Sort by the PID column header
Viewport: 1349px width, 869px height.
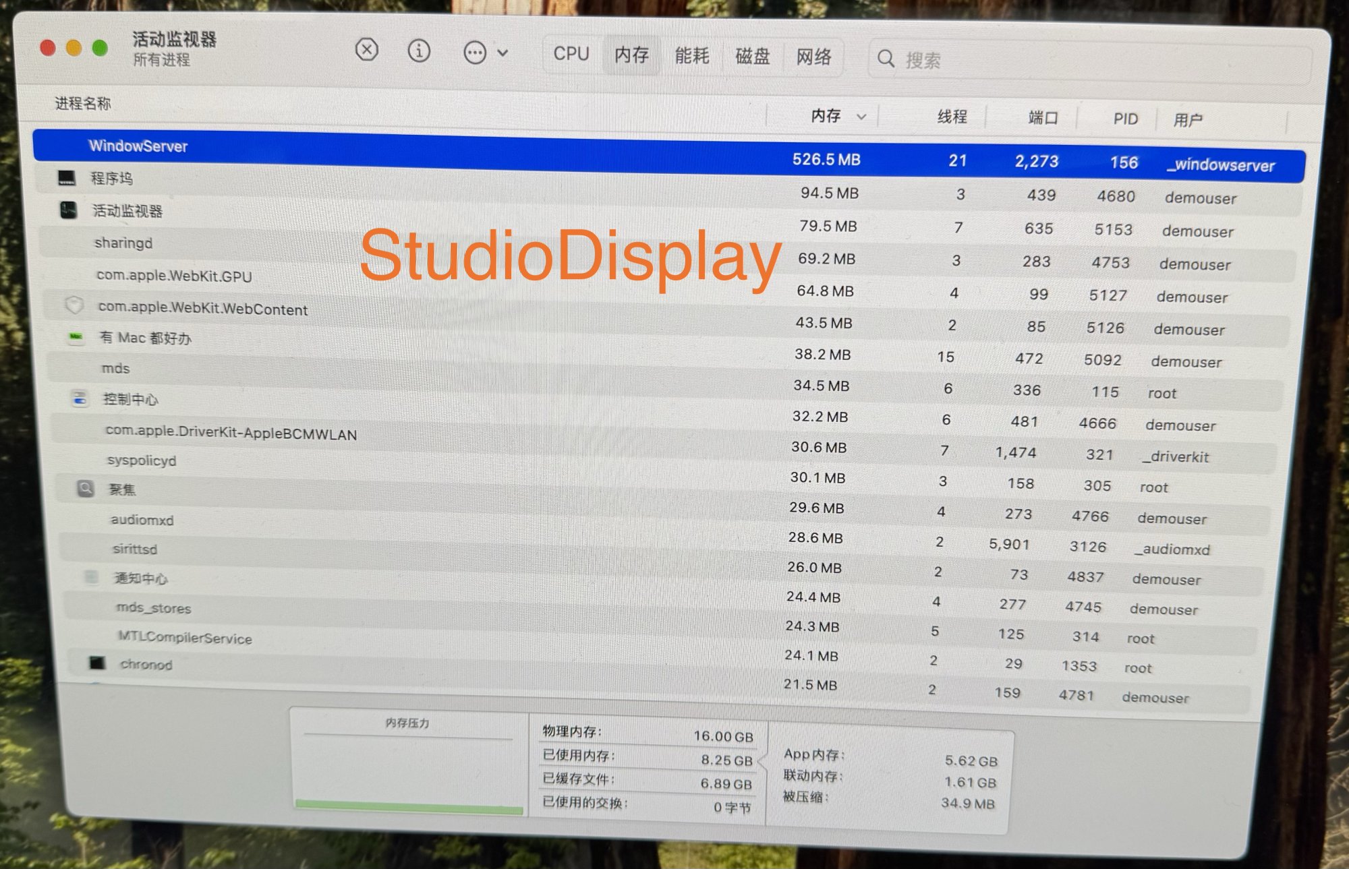[1125, 119]
